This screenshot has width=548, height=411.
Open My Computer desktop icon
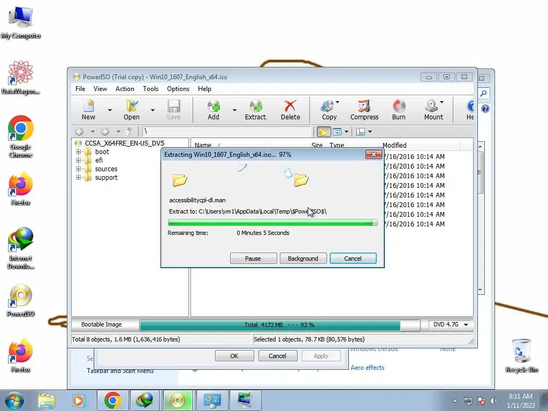coord(21,22)
